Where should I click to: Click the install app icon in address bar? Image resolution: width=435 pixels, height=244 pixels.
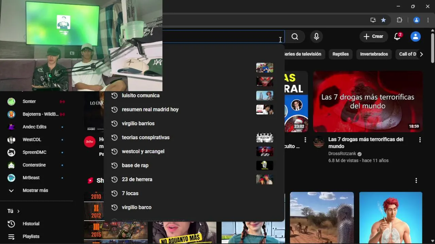click(373, 20)
